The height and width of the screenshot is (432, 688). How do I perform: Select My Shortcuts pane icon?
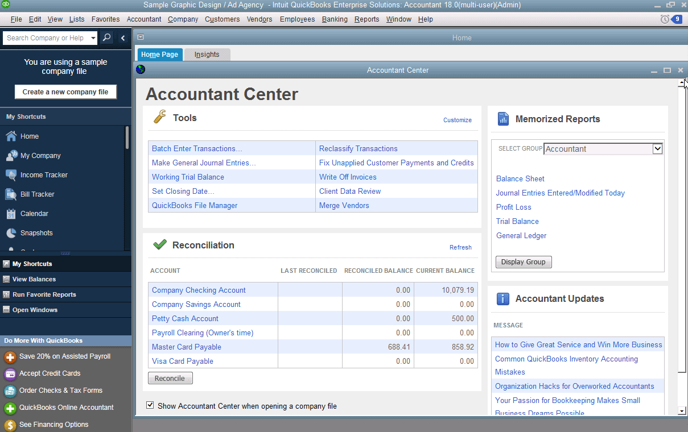pos(6,264)
